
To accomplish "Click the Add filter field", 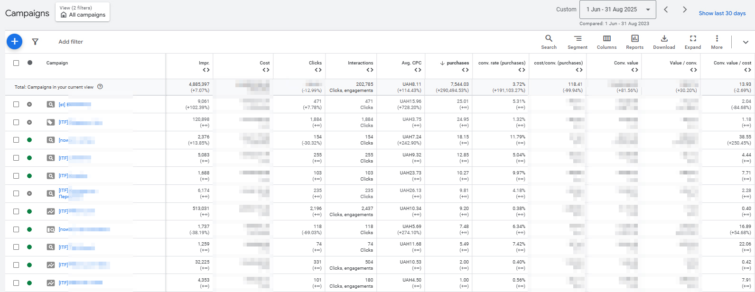I will tap(71, 42).
